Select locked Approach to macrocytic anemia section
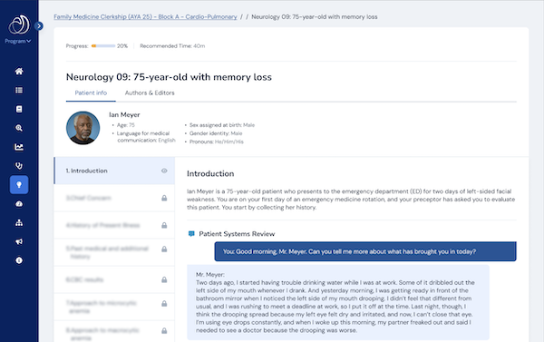The image size is (544, 342). tap(114, 332)
